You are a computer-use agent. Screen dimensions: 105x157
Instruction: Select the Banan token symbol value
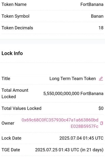tap(97, 16)
